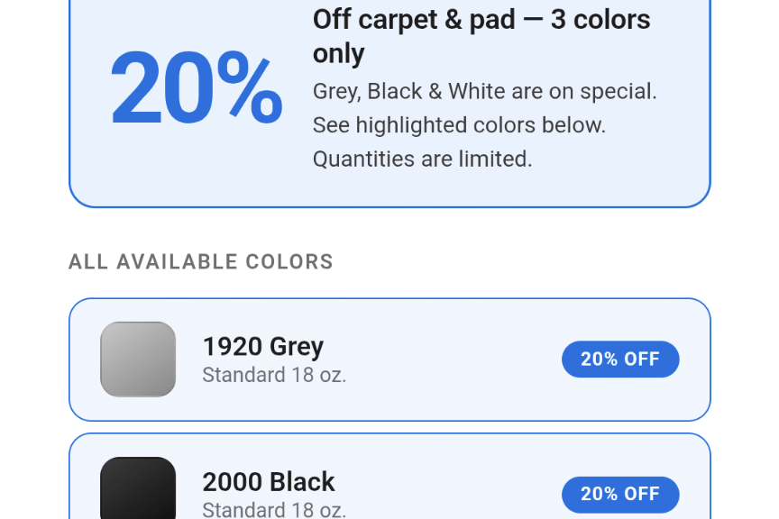The width and height of the screenshot is (779, 519).
Task: Click the large blue 20% figure
Action: [x=196, y=88]
